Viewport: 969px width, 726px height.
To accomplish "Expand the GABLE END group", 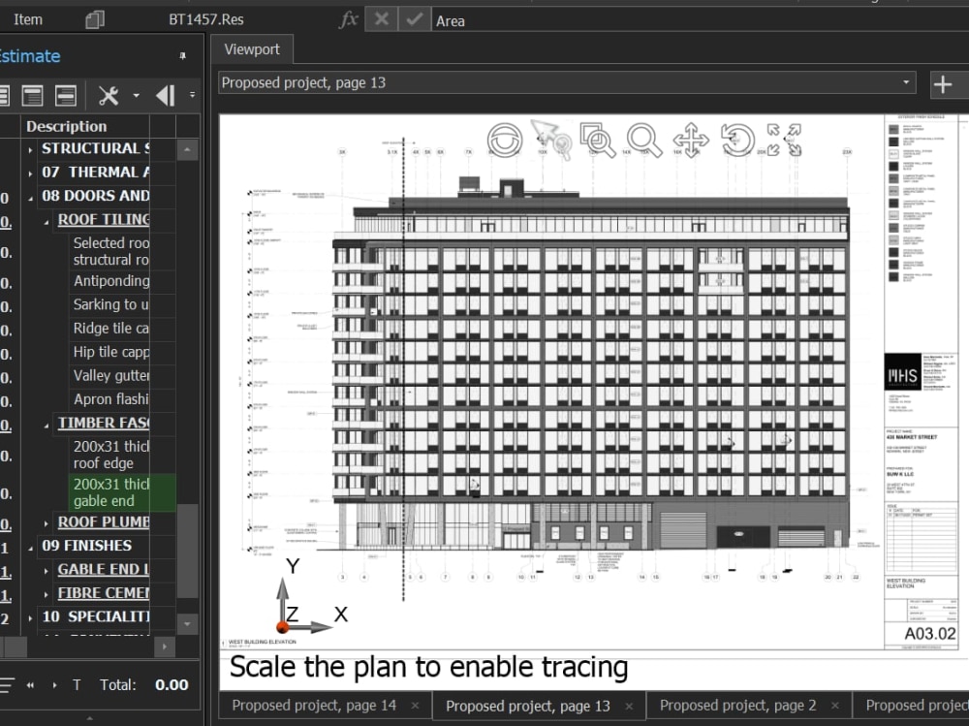I will click(x=47, y=570).
